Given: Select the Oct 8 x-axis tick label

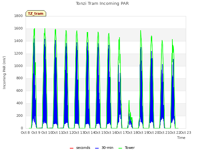Looking at the screenshot, I should click(25, 133).
